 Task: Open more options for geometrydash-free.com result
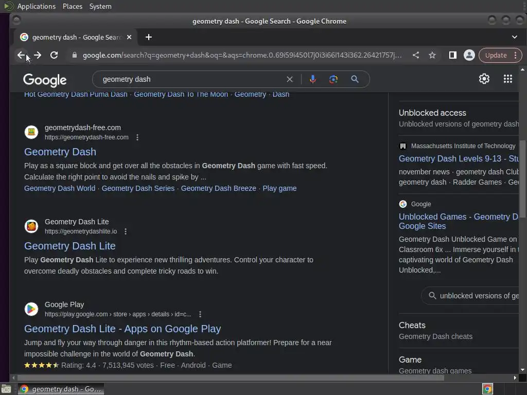(137, 137)
